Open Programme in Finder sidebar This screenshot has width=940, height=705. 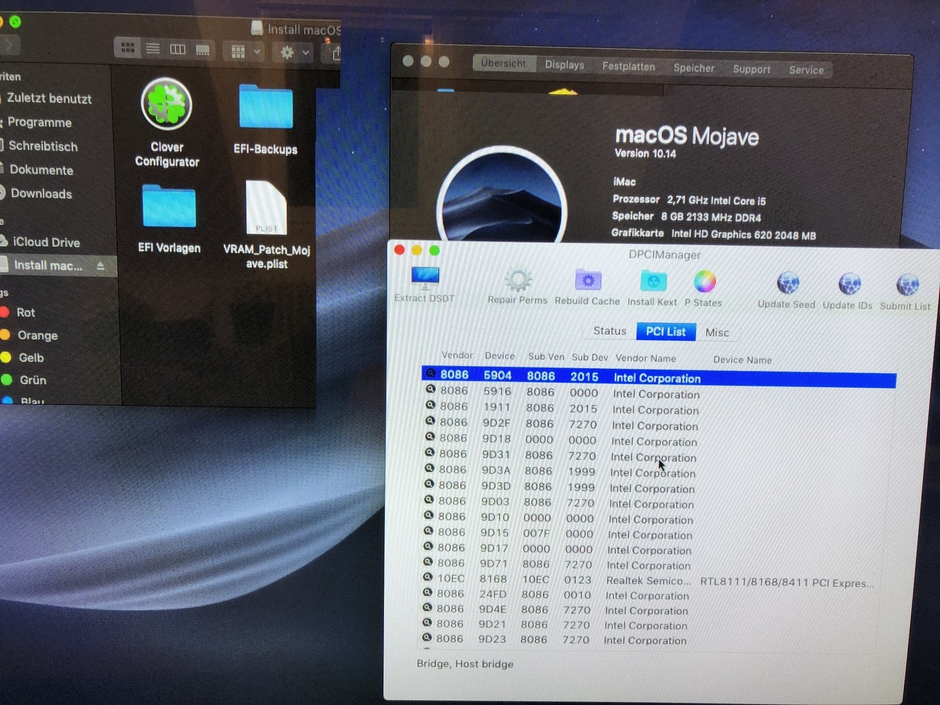39,122
